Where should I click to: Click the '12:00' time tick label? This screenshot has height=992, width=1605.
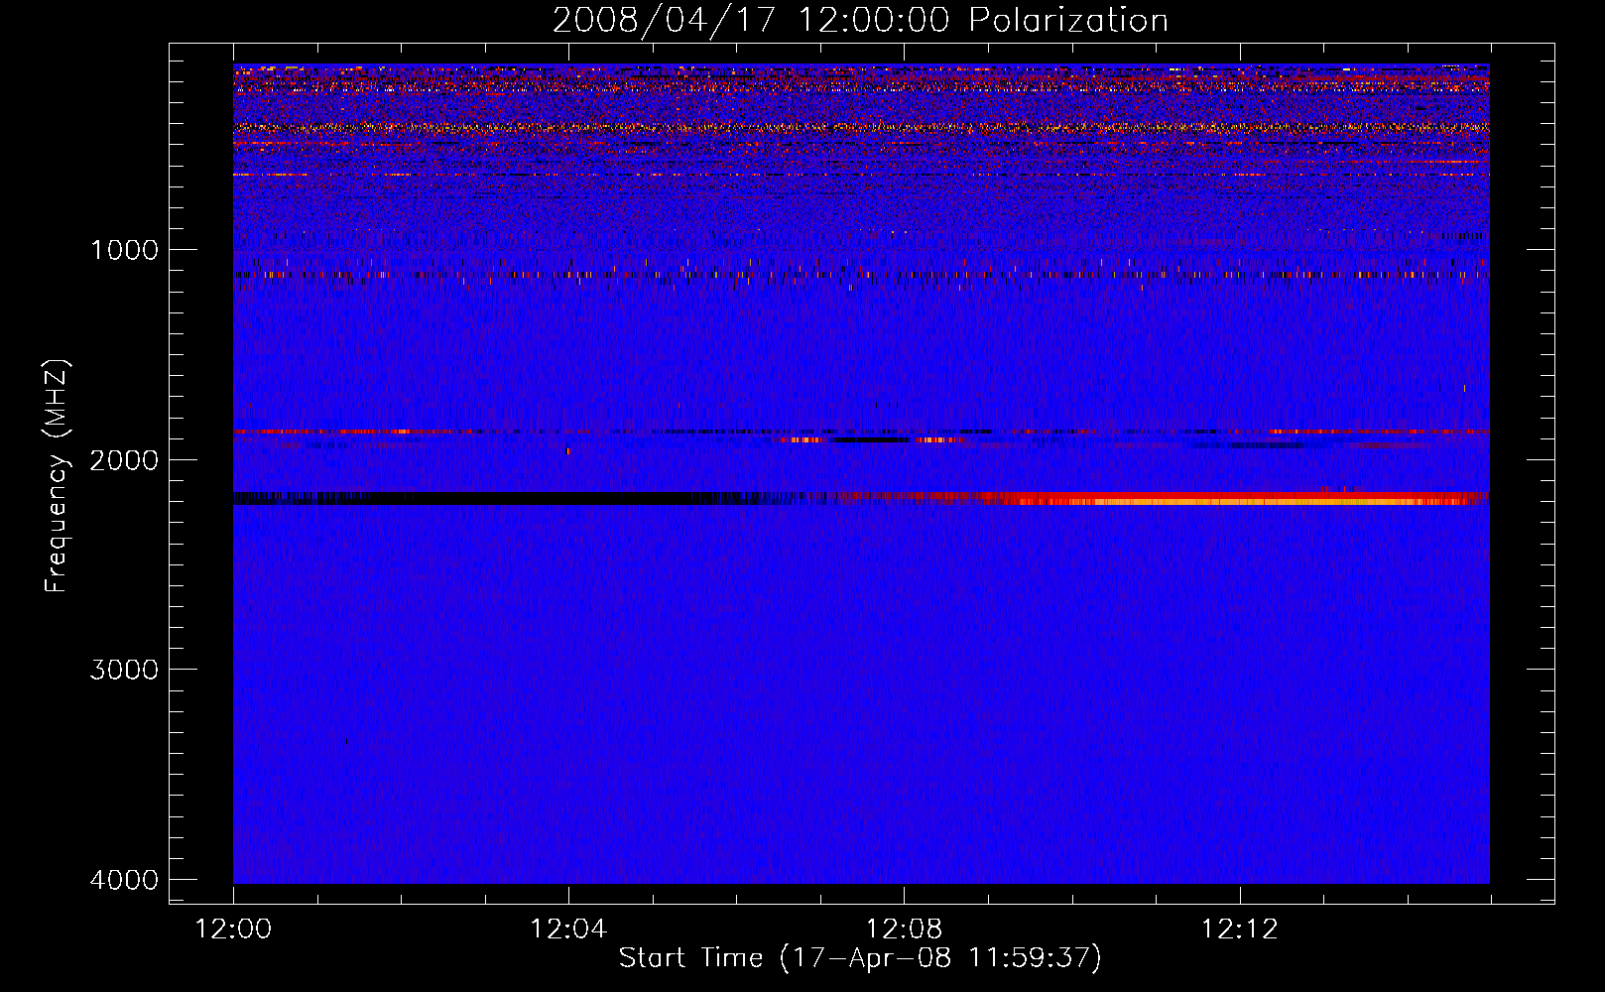click(x=233, y=930)
